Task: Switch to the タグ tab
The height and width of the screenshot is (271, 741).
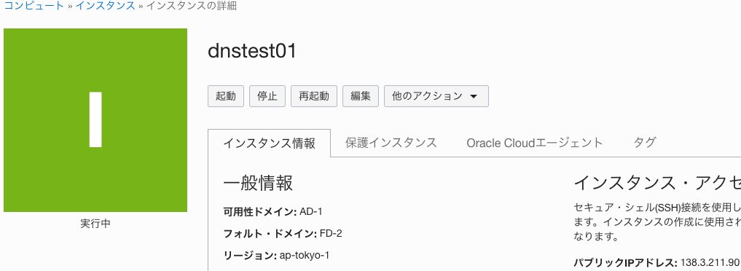Action: point(645,143)
